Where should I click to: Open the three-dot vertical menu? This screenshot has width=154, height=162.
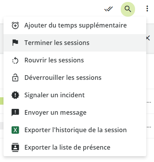147,9
